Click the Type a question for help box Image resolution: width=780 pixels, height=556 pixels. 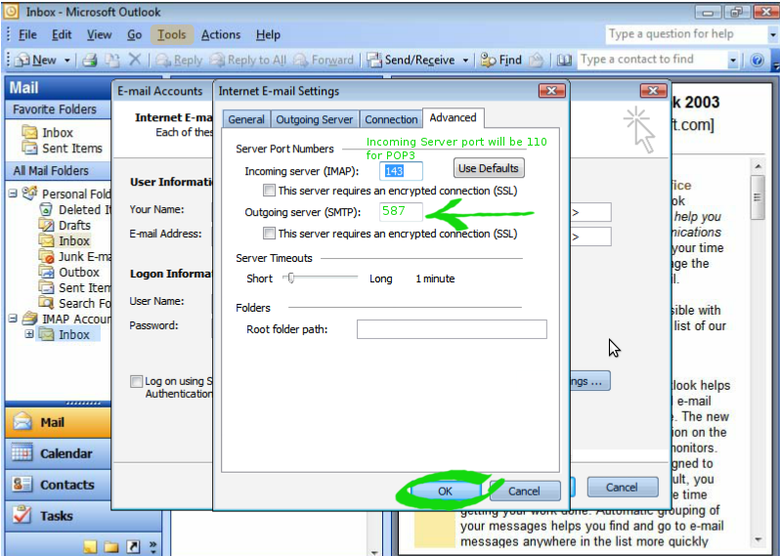pos(686,34)
